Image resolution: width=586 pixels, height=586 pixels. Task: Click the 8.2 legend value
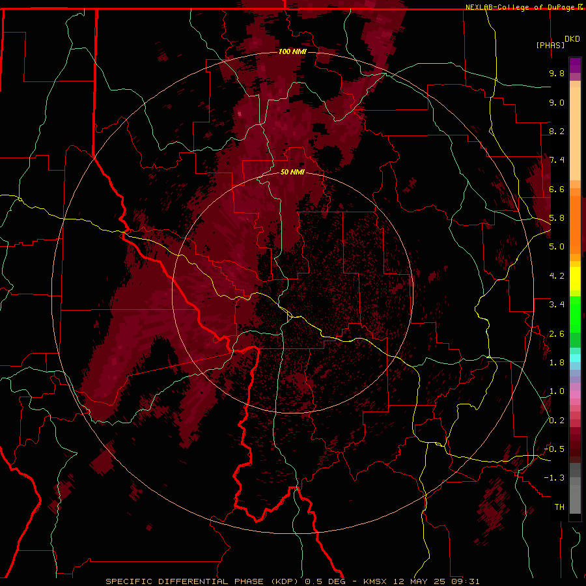point(557,131)
